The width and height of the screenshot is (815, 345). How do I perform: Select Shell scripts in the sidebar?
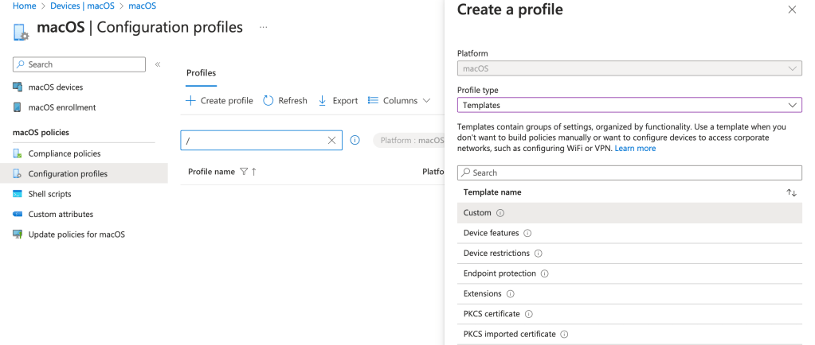[49, 194]
